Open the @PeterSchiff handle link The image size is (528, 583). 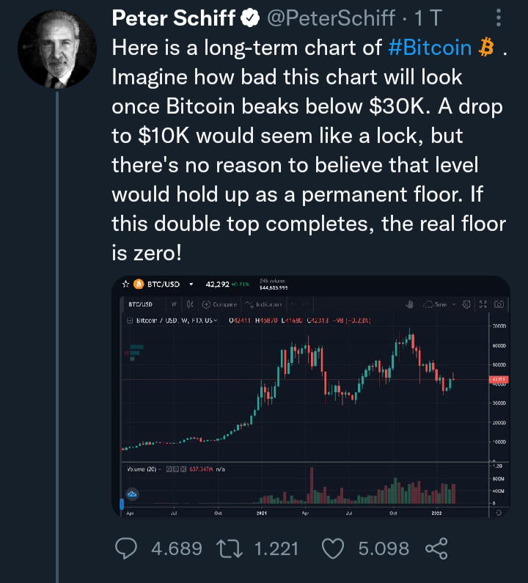[x=331, y=18]
